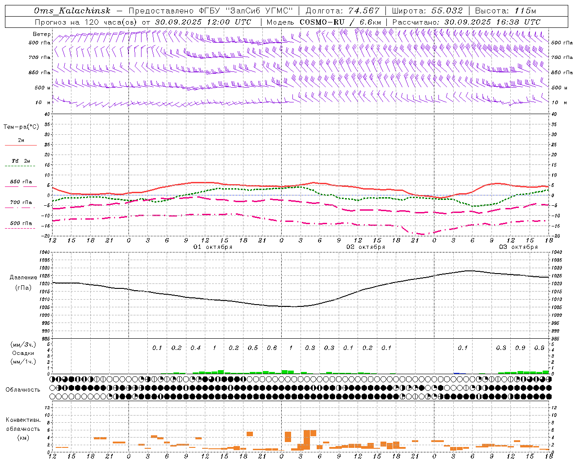Click the 01 октября date label
The width and height of the screenshot is (575, 460).
tap(213, 247)
